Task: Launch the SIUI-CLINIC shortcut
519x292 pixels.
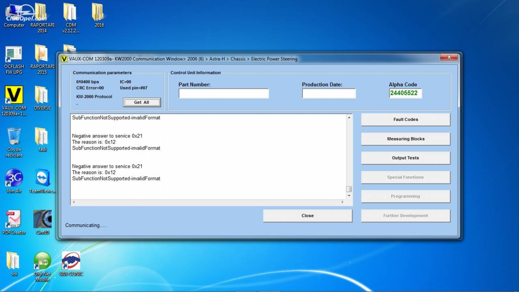Action: [71, 264]
